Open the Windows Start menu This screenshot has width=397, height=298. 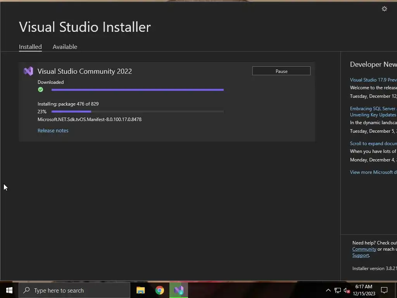pyautogui.click(x=9, y=290)
